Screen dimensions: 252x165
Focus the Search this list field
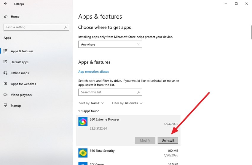pyautogui.click(x=110, y=92)
